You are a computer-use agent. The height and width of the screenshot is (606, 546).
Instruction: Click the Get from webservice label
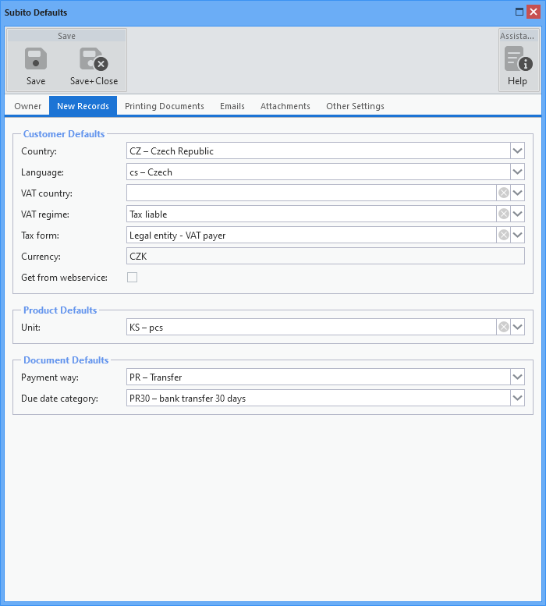pyautogui.click(x=64, y=278)
